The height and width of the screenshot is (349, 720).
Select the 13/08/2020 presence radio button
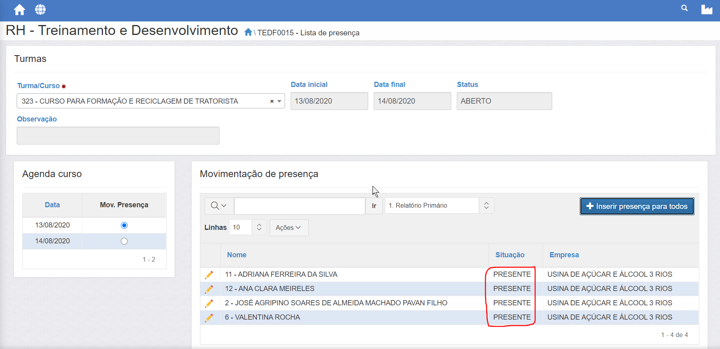click(x=124, y=225)
